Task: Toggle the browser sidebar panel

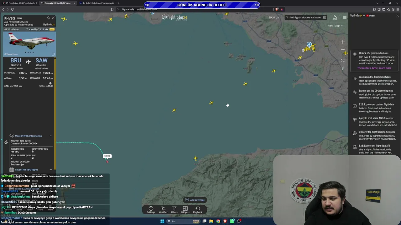Action: point(379,9)
